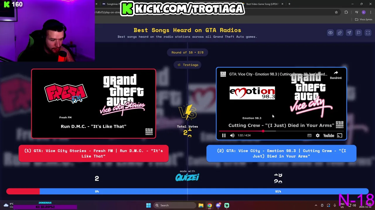This screenshot has width=375, height=210.
Task: Open Discord from the taskbar
Action: [218, 205]
